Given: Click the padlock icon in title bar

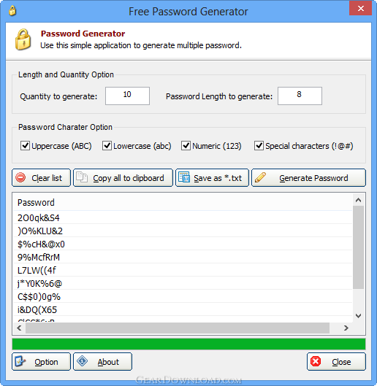Looking at the screenshot, I should coord(12,11).
